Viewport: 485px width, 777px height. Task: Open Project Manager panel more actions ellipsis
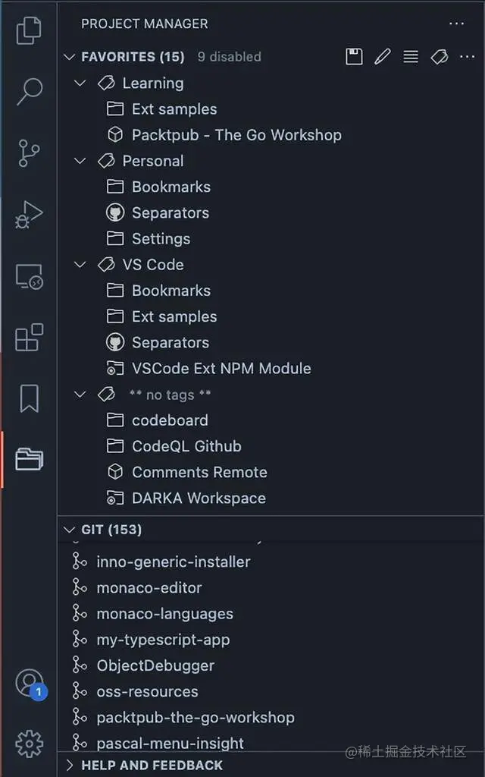tap(456, 24)
